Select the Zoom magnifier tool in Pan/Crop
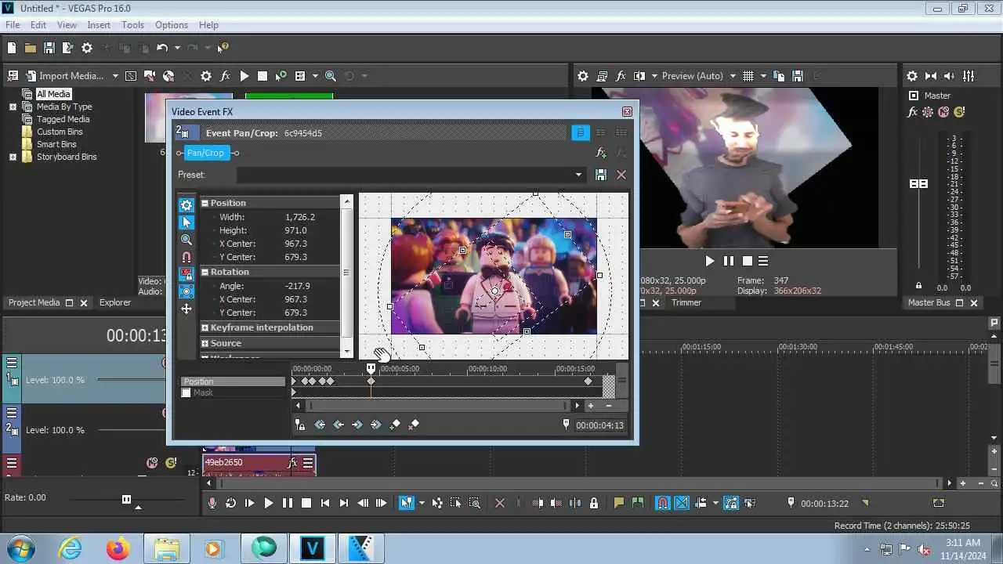This screenshot has height=564, width=1003. pos(186,240)
